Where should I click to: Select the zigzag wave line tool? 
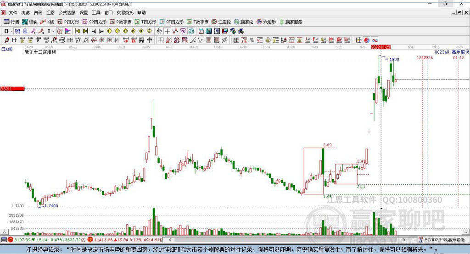click(201, 40)
